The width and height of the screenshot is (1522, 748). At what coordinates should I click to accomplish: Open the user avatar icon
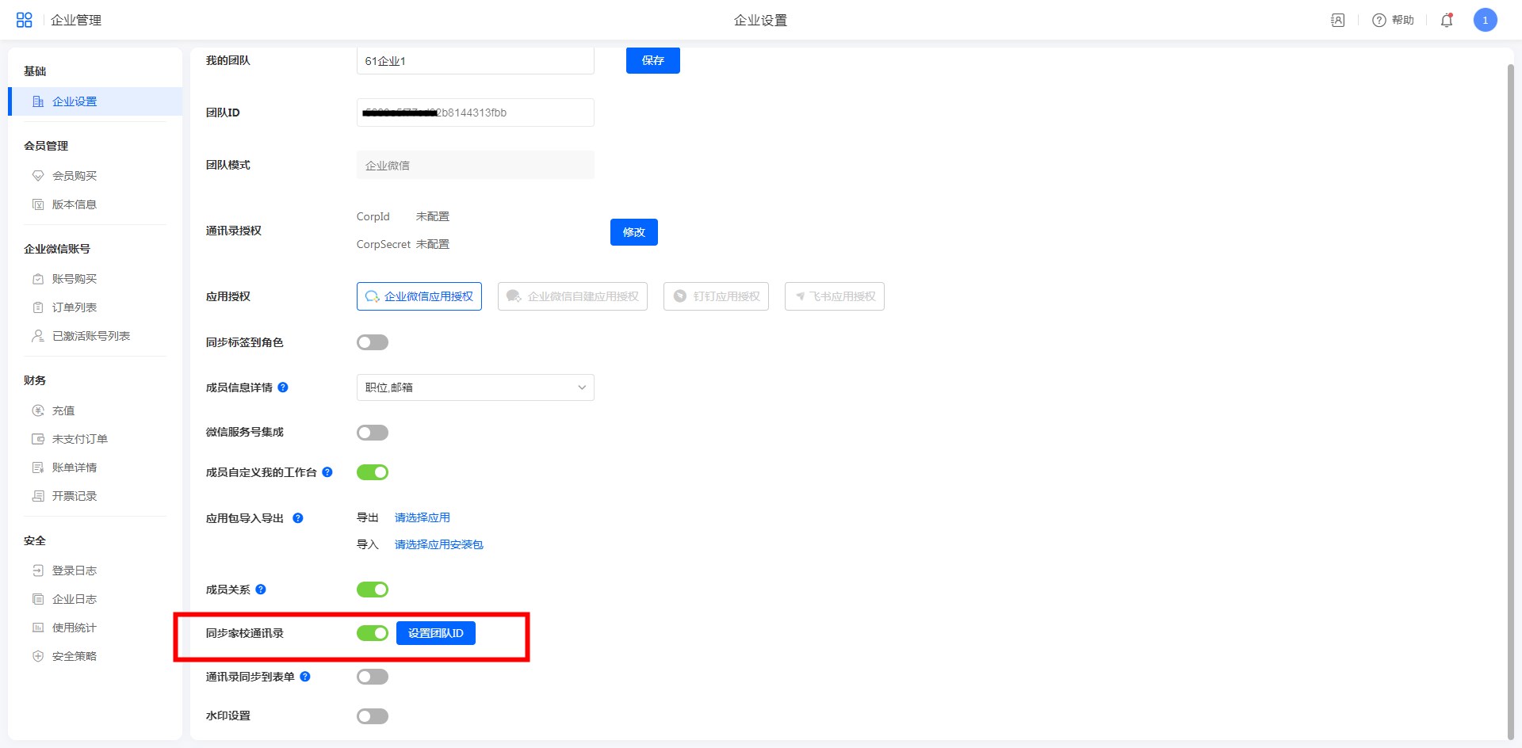pos(1485,21)
